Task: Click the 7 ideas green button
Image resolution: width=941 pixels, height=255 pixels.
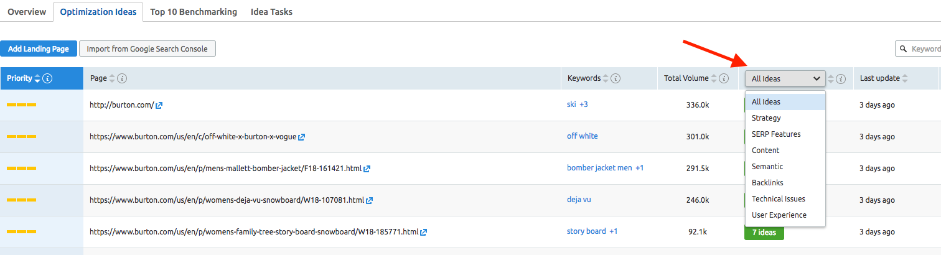Action: coord(764,233)
